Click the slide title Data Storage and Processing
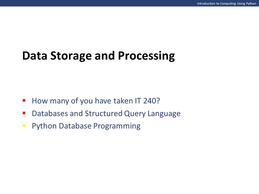This screenshot has height=194, width=259. (98, 56)
